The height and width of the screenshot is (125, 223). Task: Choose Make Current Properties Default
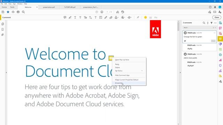click(129, 80)
